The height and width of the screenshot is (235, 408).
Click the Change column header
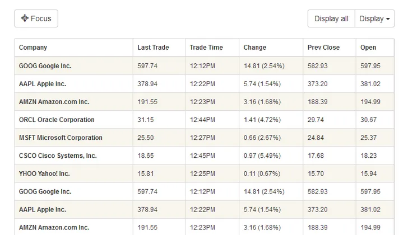click(x=255, y=48)
